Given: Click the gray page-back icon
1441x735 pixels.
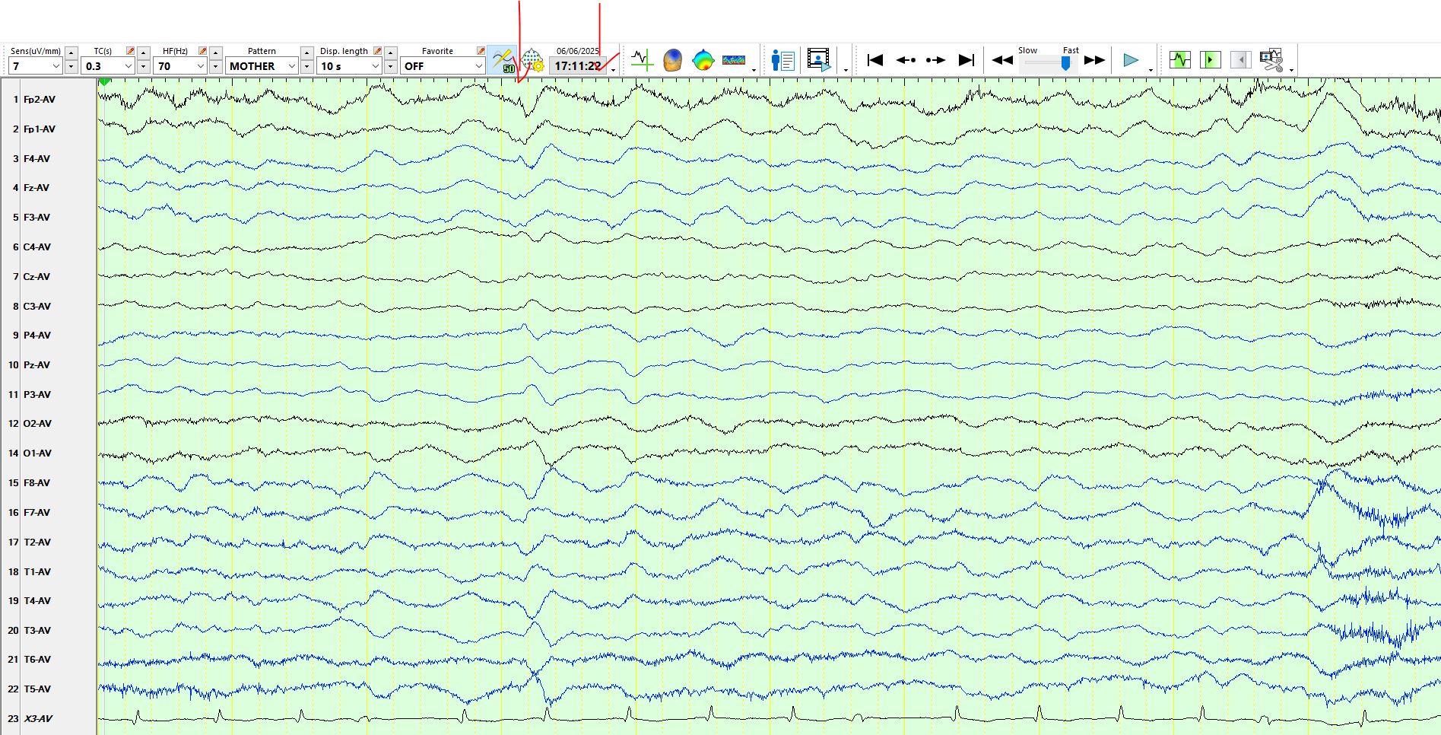Looking at the screenshot, I should coord(1240,59).
